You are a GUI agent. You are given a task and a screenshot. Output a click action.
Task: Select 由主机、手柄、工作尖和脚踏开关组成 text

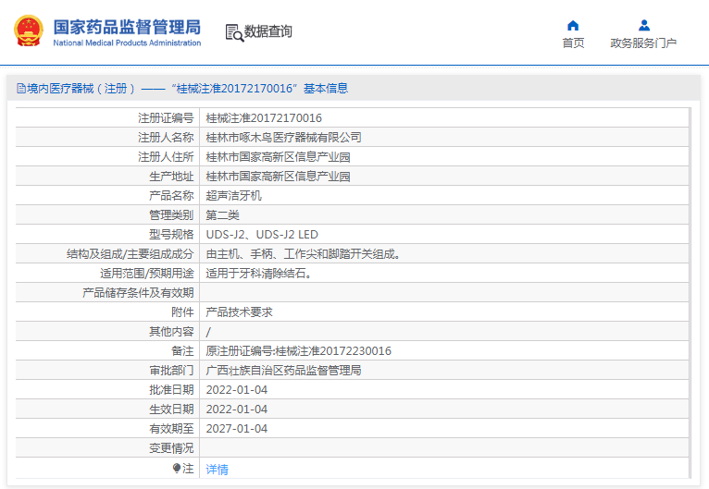[x=303, y=254]
